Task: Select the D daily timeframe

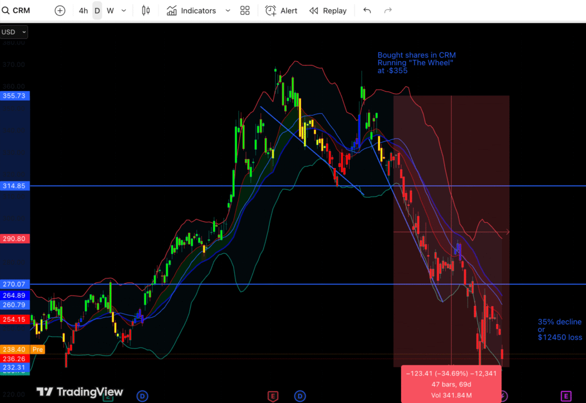Action: 97,10
